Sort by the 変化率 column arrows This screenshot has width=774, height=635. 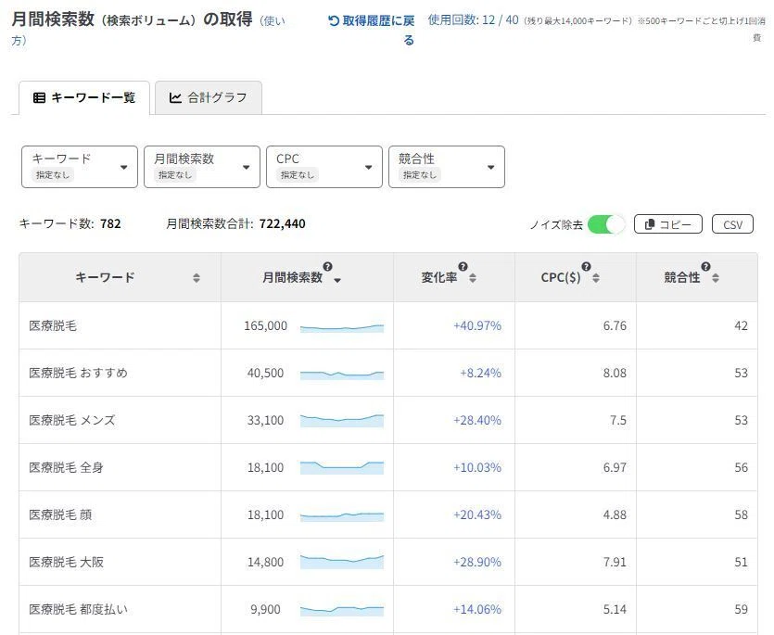pyautogui.click(x=473, y=278)
